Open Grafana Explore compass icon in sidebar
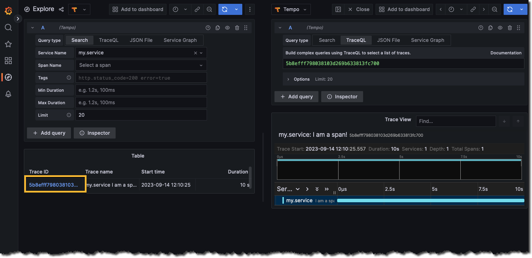 pyautogui.click(x=8, y=77)
